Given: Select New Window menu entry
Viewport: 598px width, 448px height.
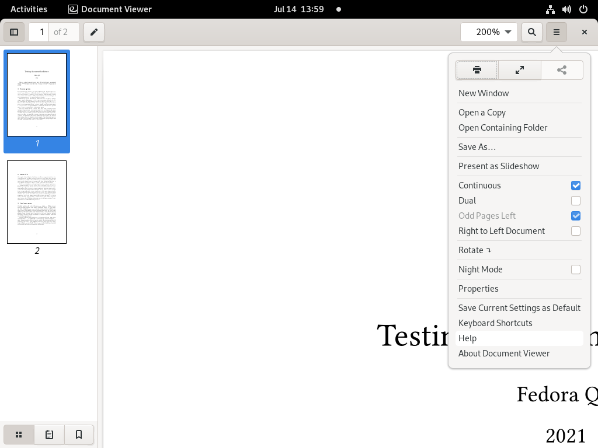Looking at the screenshot, I should point(519,93).
